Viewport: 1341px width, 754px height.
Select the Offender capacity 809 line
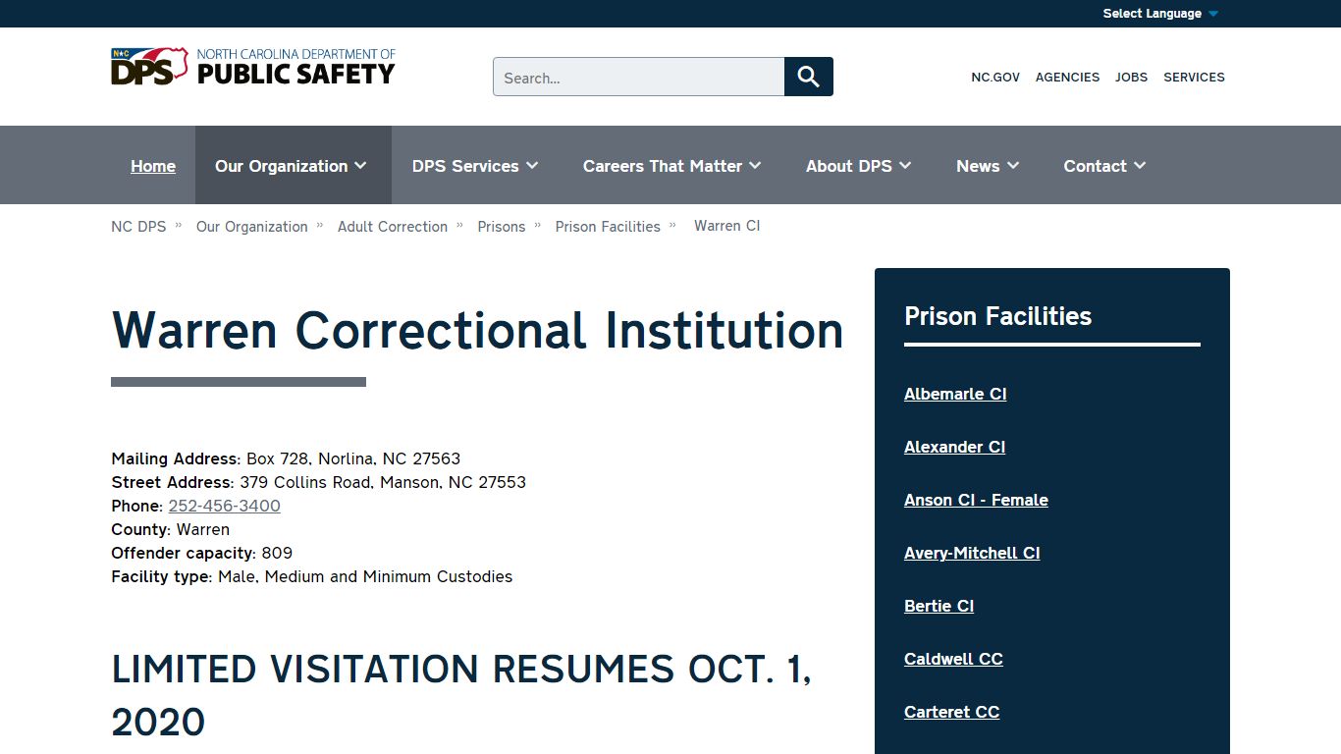(201, 553)
